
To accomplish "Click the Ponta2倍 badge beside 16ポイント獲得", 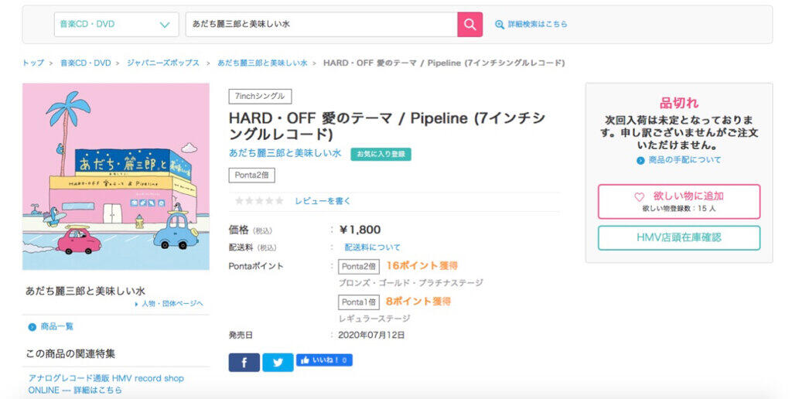I will point(359,266).
